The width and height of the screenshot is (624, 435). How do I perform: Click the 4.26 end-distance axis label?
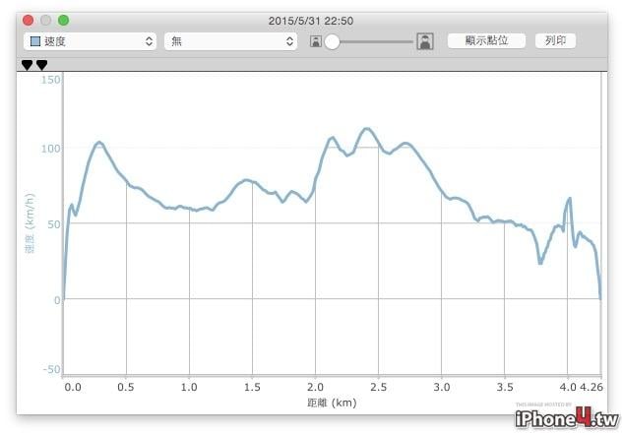[591, 387]
